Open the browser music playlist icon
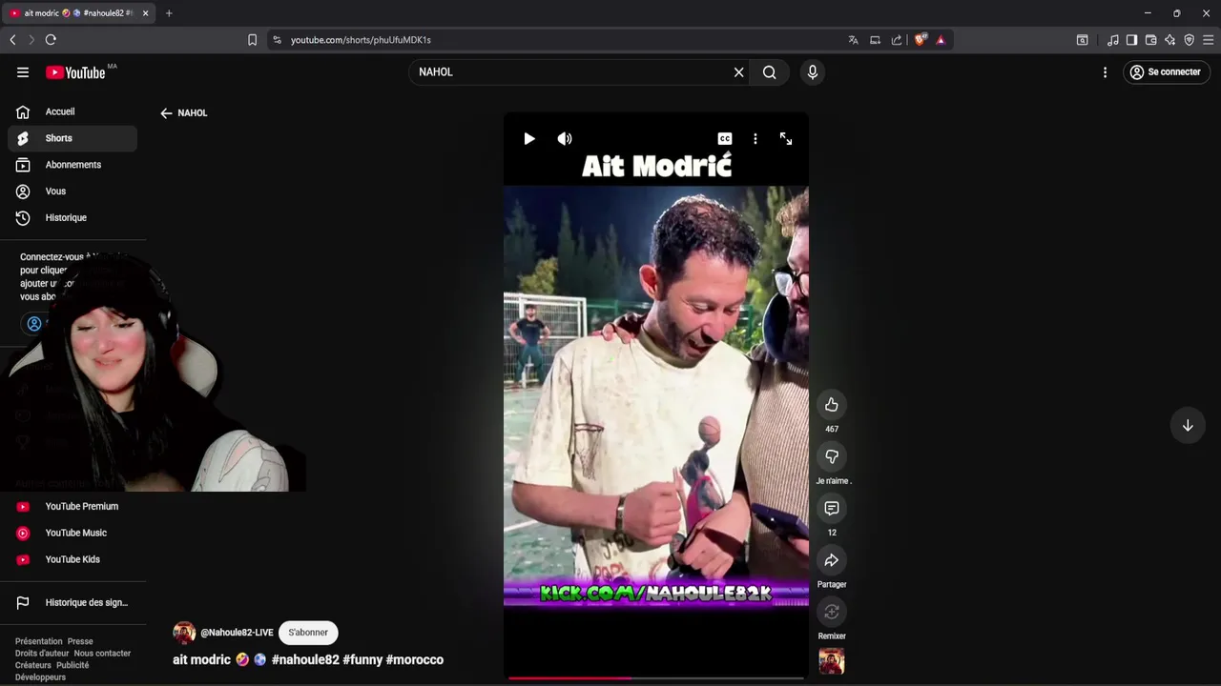Viewport: 1221px width, 686px height. click(1113, 40)
